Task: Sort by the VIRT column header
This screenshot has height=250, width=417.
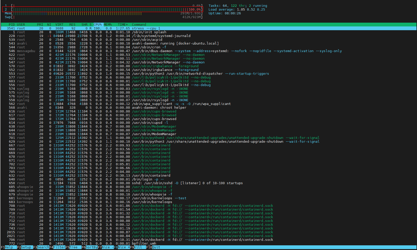Action: pos(59,25)
